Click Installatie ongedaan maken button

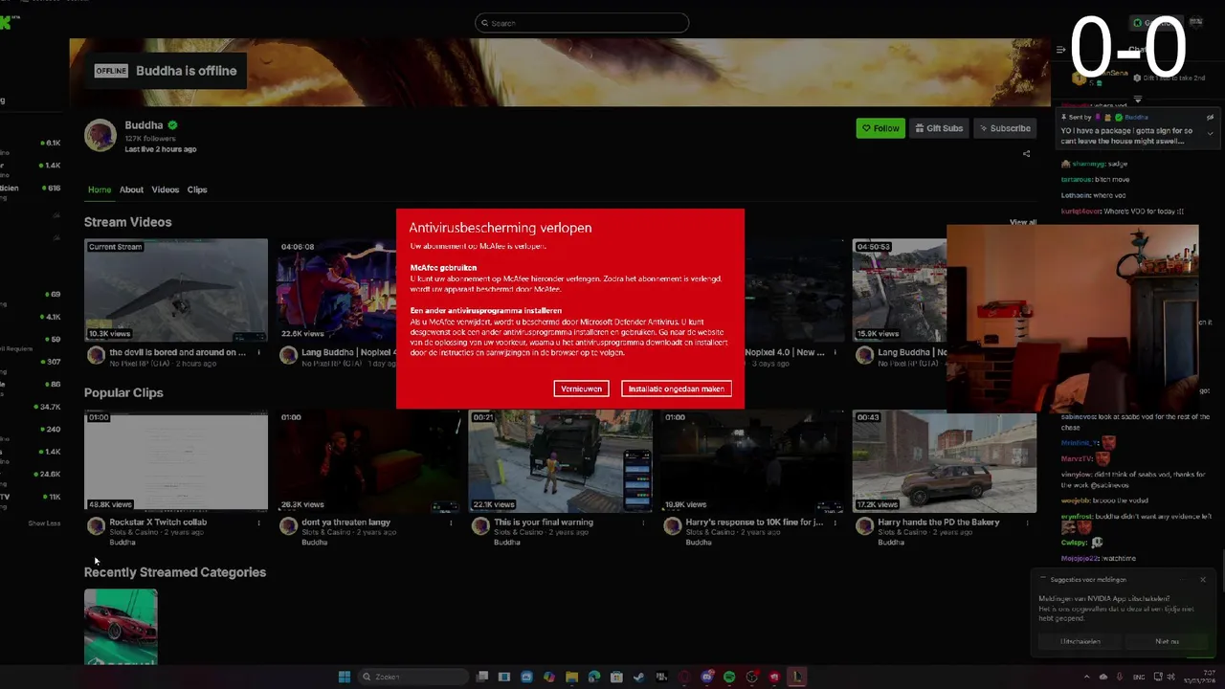676,389
